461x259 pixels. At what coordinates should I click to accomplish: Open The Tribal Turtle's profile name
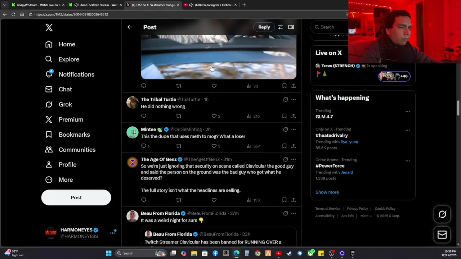[158, 99]
